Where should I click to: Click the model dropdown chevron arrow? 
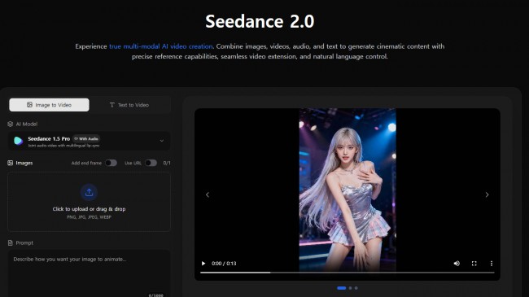(x=162, y=141)
